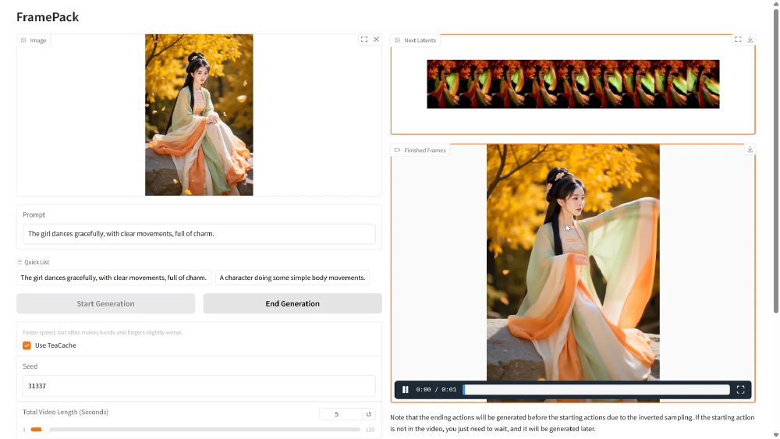The height and width of the screenshot is (439, 780).
Task: Click inside the Prompt text field
Action: pos(199,234)
